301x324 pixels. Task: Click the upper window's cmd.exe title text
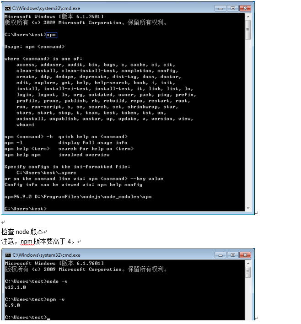[46, 8]
